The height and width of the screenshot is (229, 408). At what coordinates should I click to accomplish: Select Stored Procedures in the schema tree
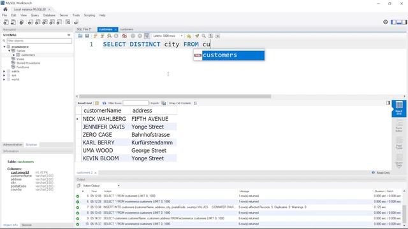28,63
